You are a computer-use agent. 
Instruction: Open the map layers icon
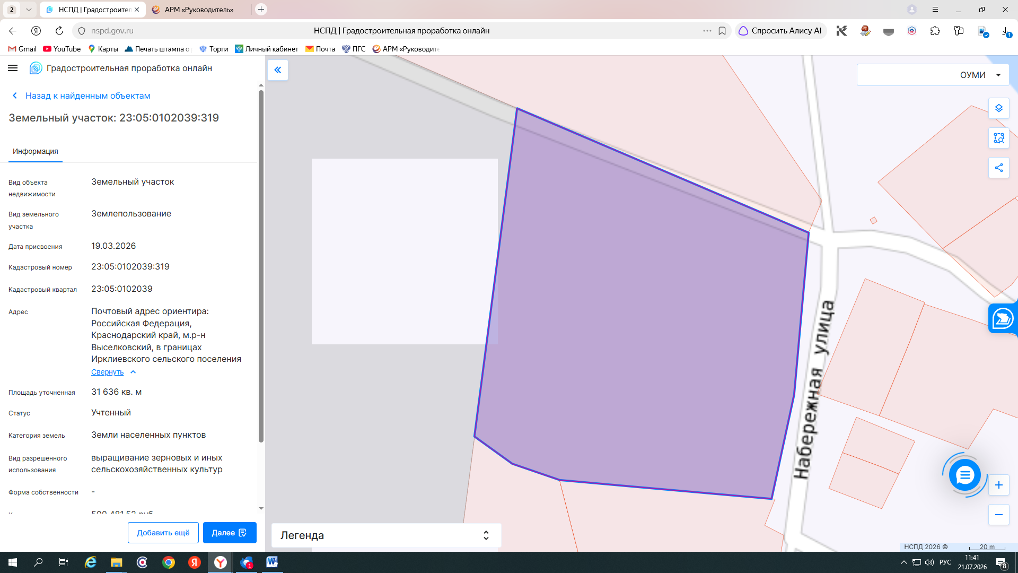tap(998, 108)
